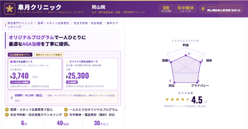The height and width of the screenshot is (129, 248).
Task: Click the 4.5 overall rating score
Action: 197,100
